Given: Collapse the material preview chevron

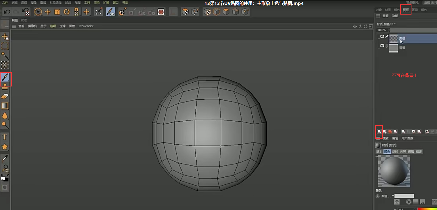Looking at the screenshot, I should 377,156.
